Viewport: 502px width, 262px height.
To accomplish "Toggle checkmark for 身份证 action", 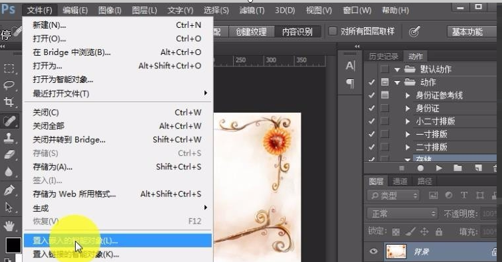I will pyautogui.click(x=371, y=108).
